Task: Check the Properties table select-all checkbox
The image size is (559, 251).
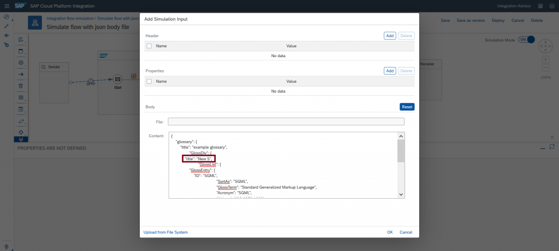Action: click(x=149, y=81)
